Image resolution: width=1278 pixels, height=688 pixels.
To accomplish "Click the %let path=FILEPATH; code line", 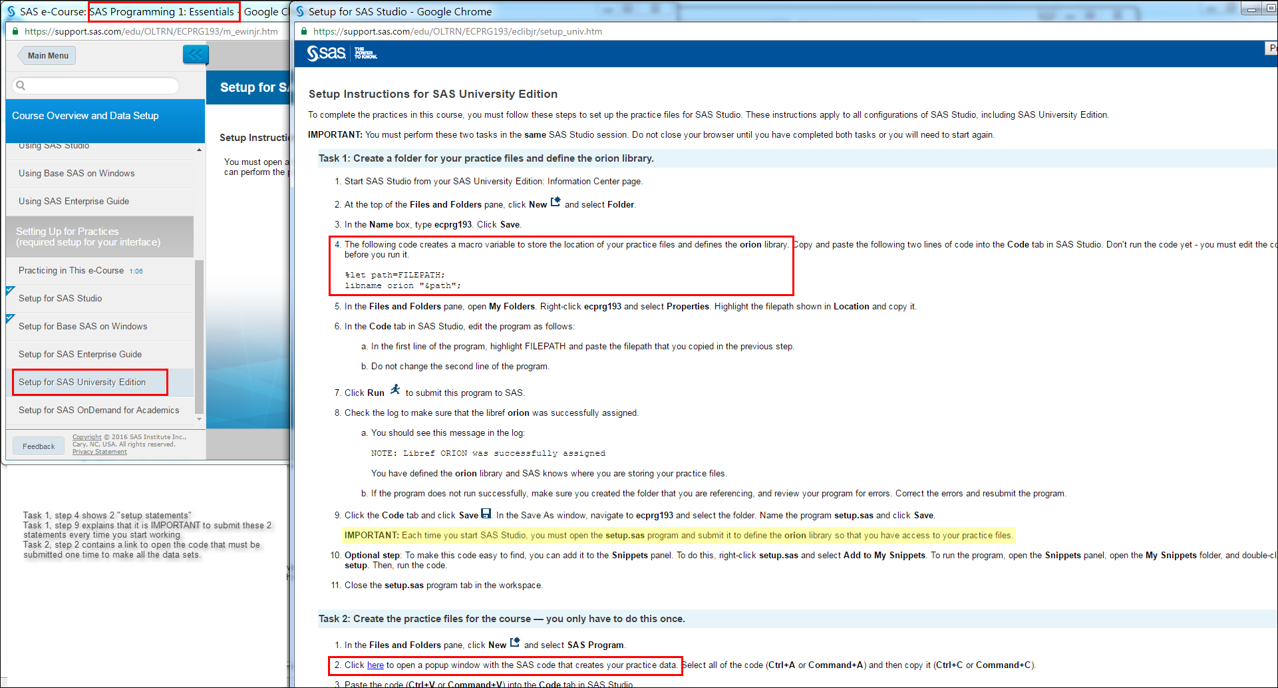I will [395, 275].
